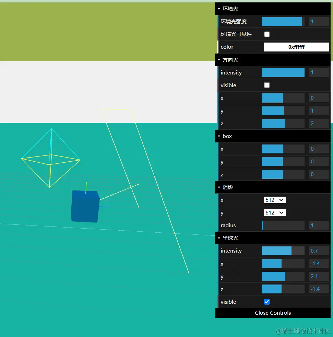
Task: Collapse the 半球光 folder
Action: (273, 238)
